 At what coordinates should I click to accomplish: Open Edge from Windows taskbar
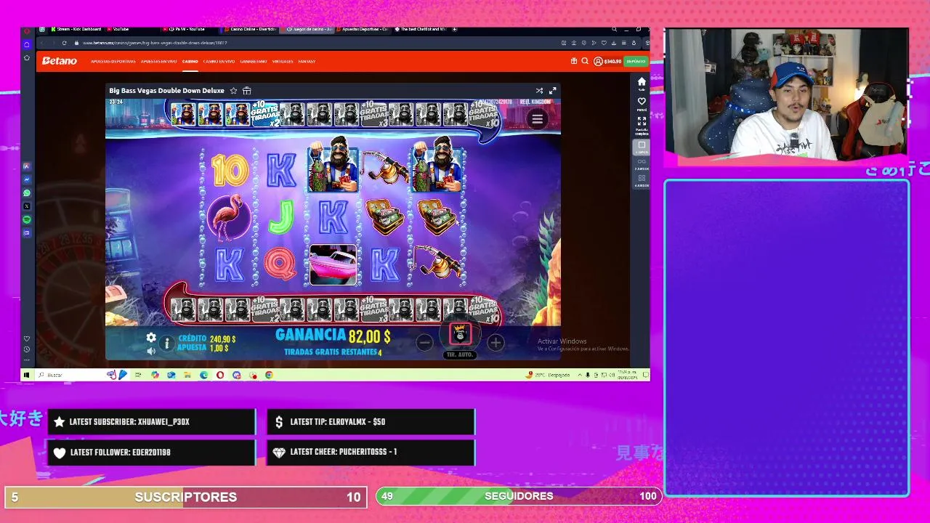click(x=203, y=375)
